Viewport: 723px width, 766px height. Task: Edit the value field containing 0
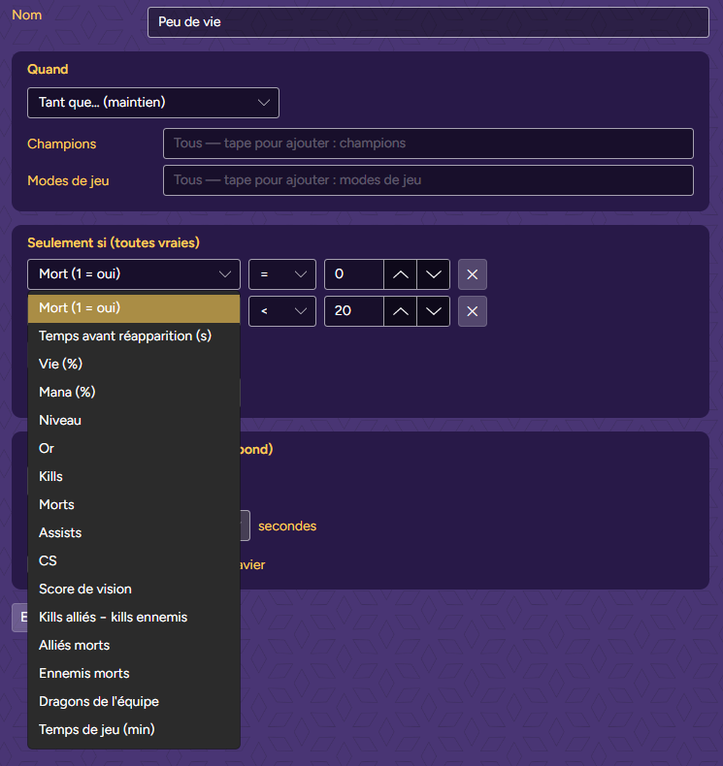coord(354,274)
